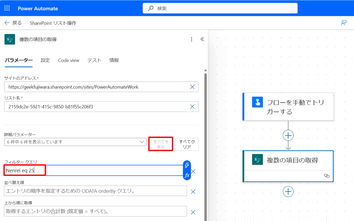Focus the 検索 search box
354x221 pixels.
[x=220, y=8]
